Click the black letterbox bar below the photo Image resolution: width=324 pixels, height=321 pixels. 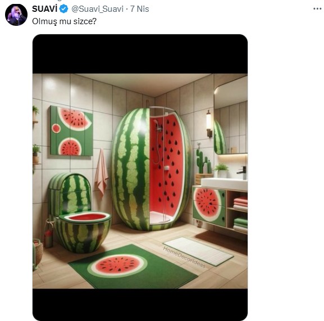coord(140,305)
